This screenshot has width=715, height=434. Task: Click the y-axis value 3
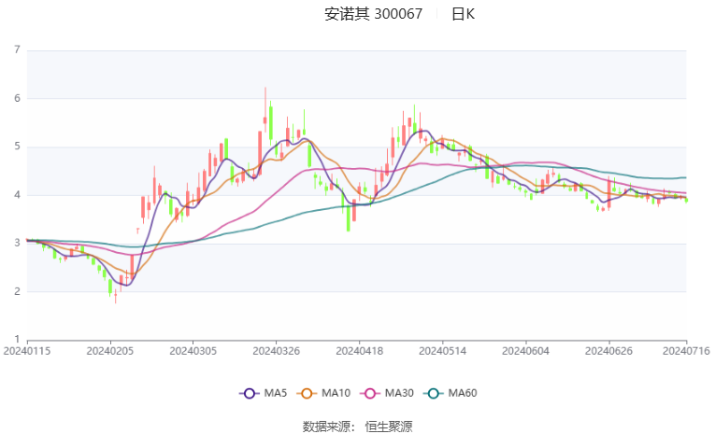(18, 244)
